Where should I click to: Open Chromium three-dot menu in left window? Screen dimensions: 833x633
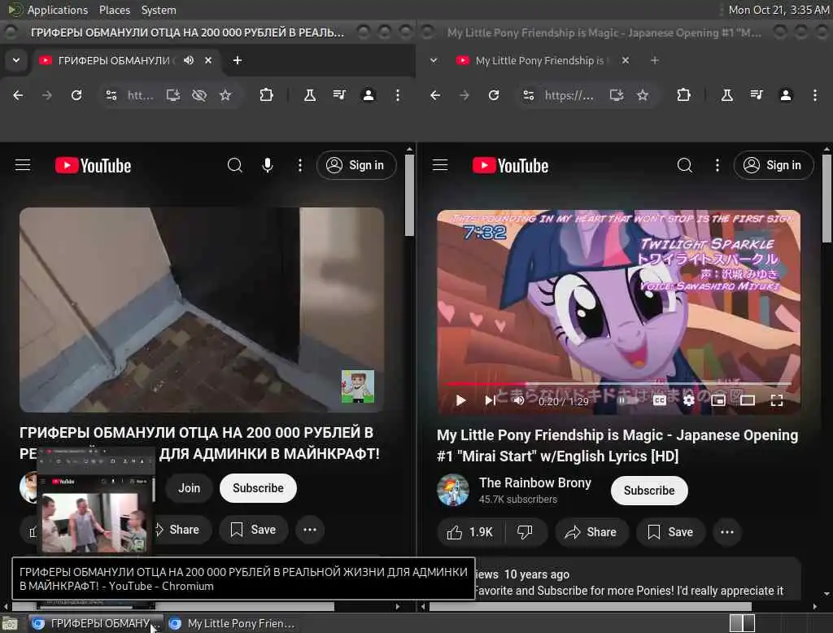[397, 95]
